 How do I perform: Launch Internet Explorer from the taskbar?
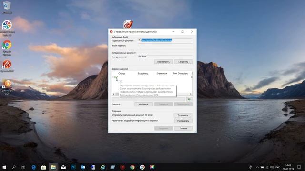point(103,167)
